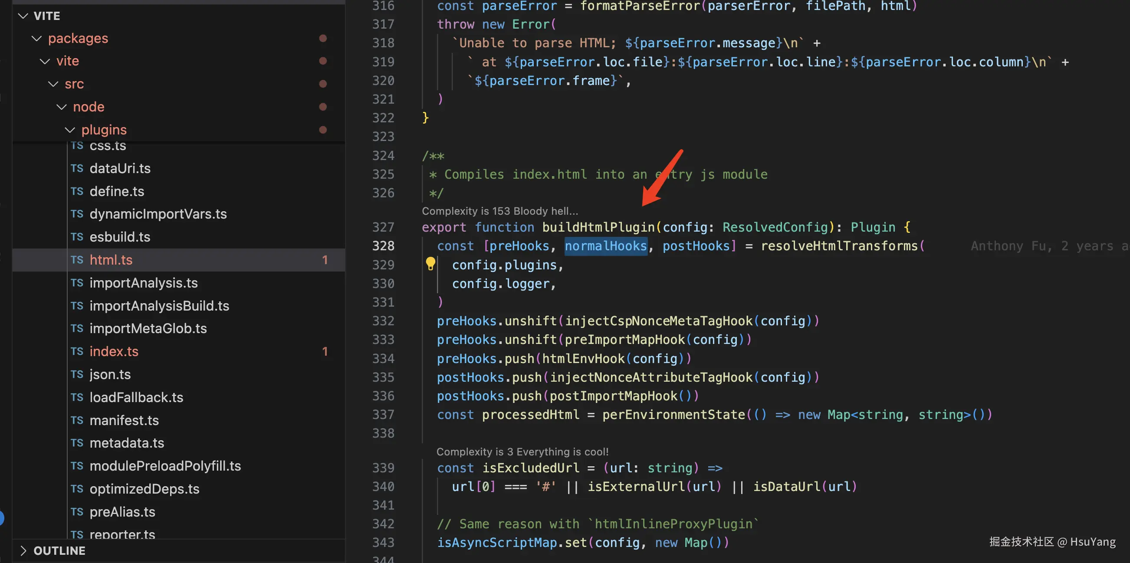Click the modified dot next to plugins

click(x=323, y=130)
